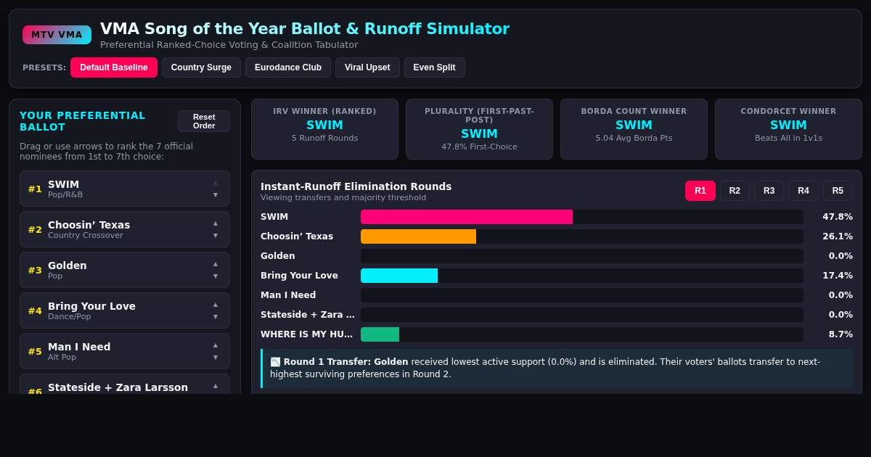The height and width of the screenshot is (457, 871).
Task: Click the Stateside + Zara chart label
Action: pos(308,315)
